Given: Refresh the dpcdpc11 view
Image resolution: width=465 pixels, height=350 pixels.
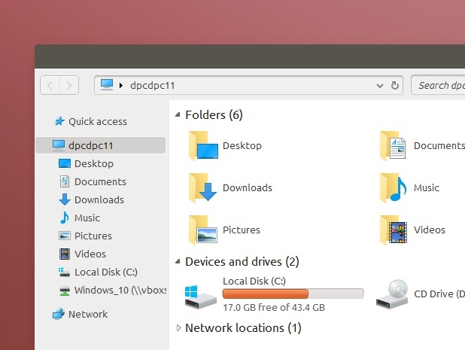Looking at the screenshot, I should click(395, 85).
